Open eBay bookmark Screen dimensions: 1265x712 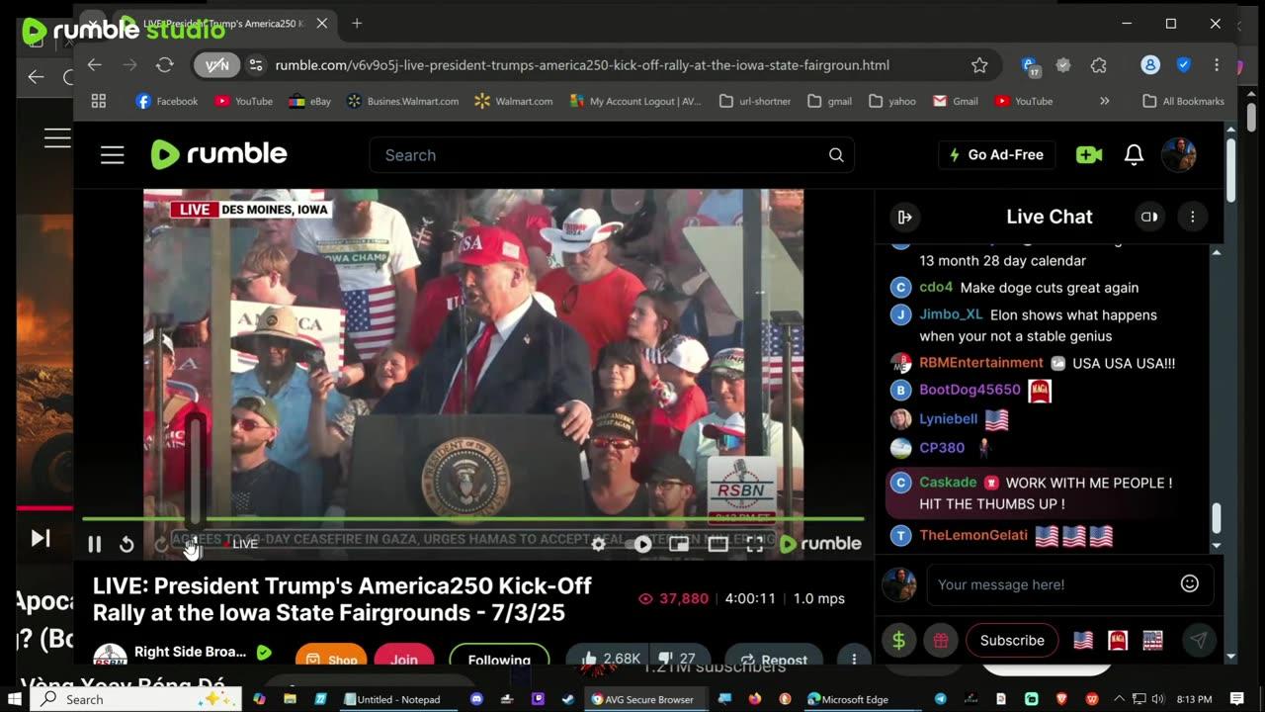coord(309,101)
